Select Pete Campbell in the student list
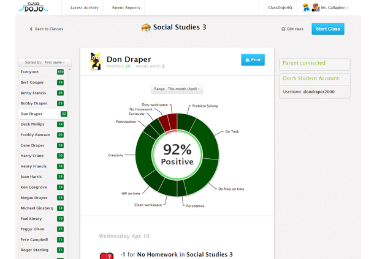Viewport: 377px width, 259px height. (43, 240)
